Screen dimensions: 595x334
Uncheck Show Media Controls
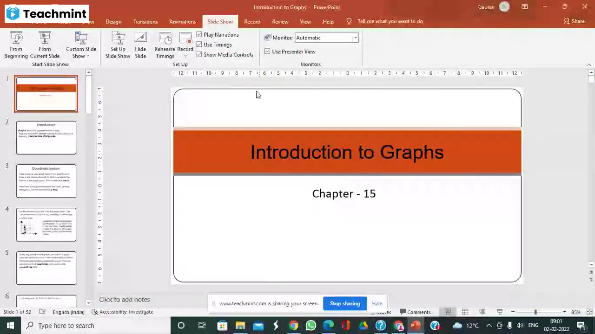click(199, 54)
